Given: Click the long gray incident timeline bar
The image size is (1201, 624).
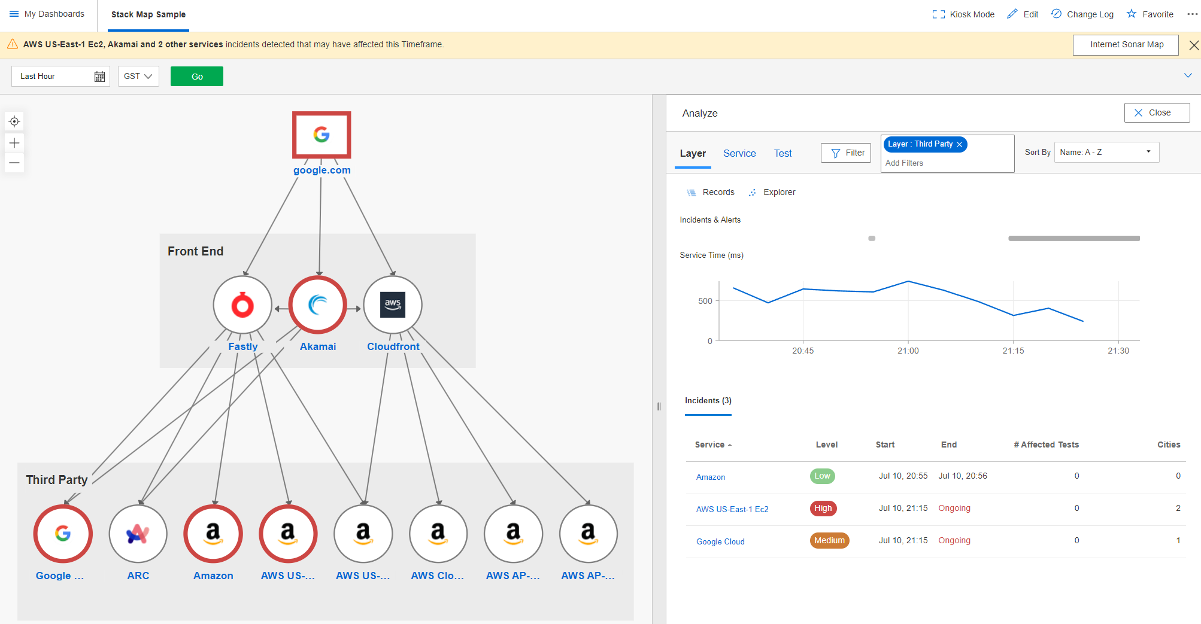Looking at the screenshot, I should point(1074,238).
